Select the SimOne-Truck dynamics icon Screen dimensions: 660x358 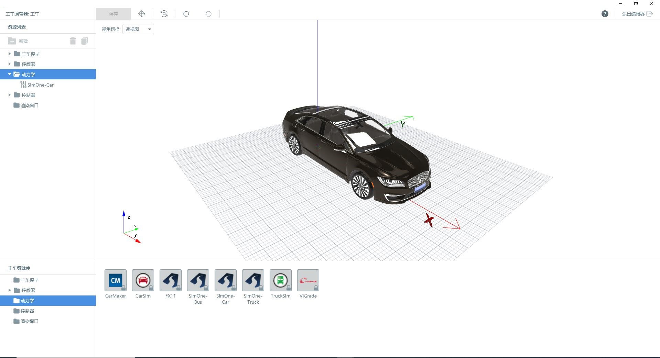point(253,280)
